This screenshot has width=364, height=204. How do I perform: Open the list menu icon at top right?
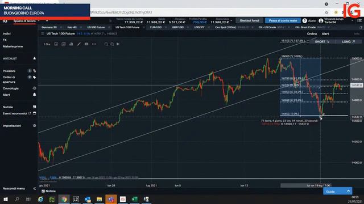(359, 21)
